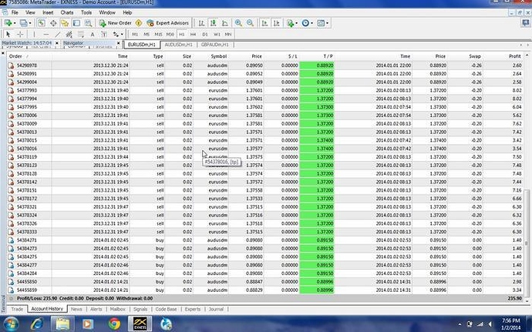The width and height of the screenshot is (532, 332).
Task: Select the Text tool (A)
Action: click(x=93, y=34)
